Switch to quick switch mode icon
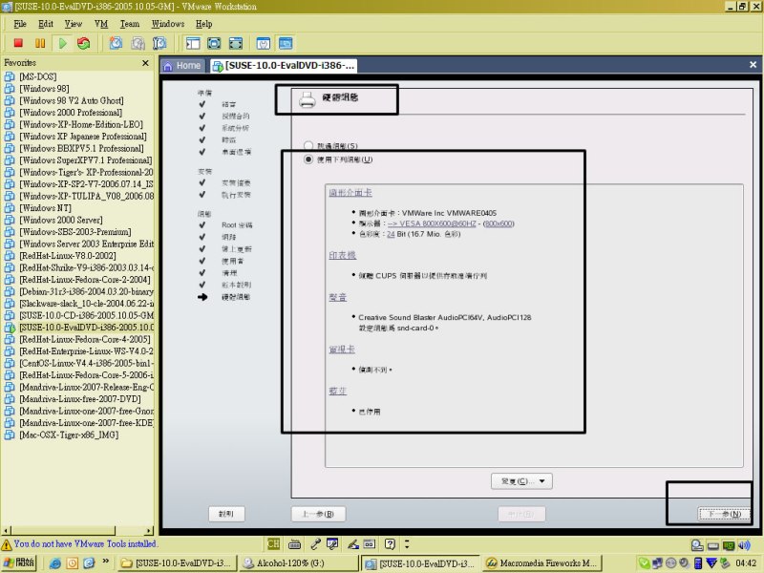This screenshot has width=764, height=573. tap(214, 43)
